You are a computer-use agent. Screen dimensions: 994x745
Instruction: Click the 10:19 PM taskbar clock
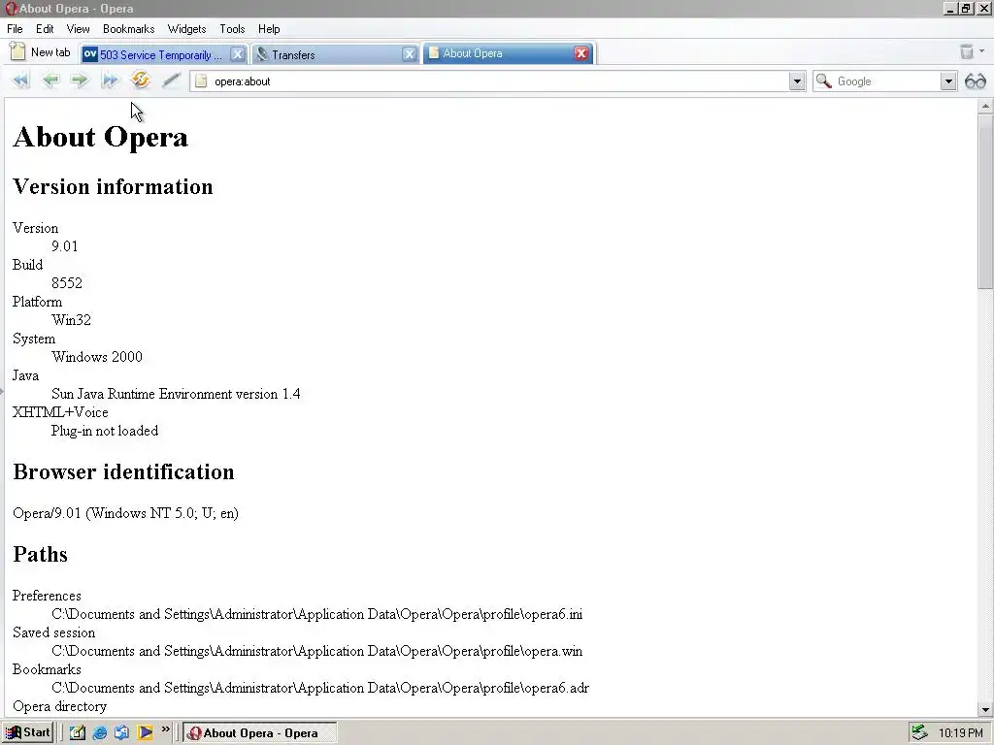coord(960,733)
